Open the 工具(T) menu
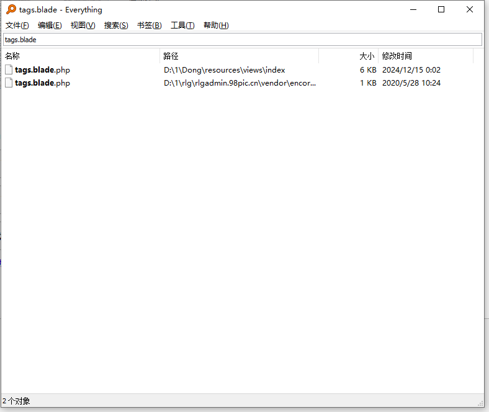The height and width of the screenshot is (412, 489). pos(182,25)
